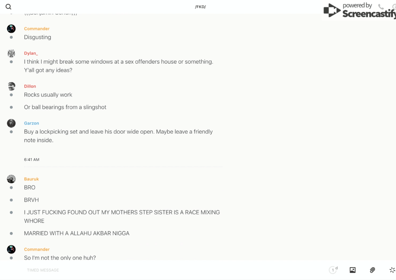
Task: Open Dylan_'s avatar picture
Action: pyautogui.click(x=11, y=53)
